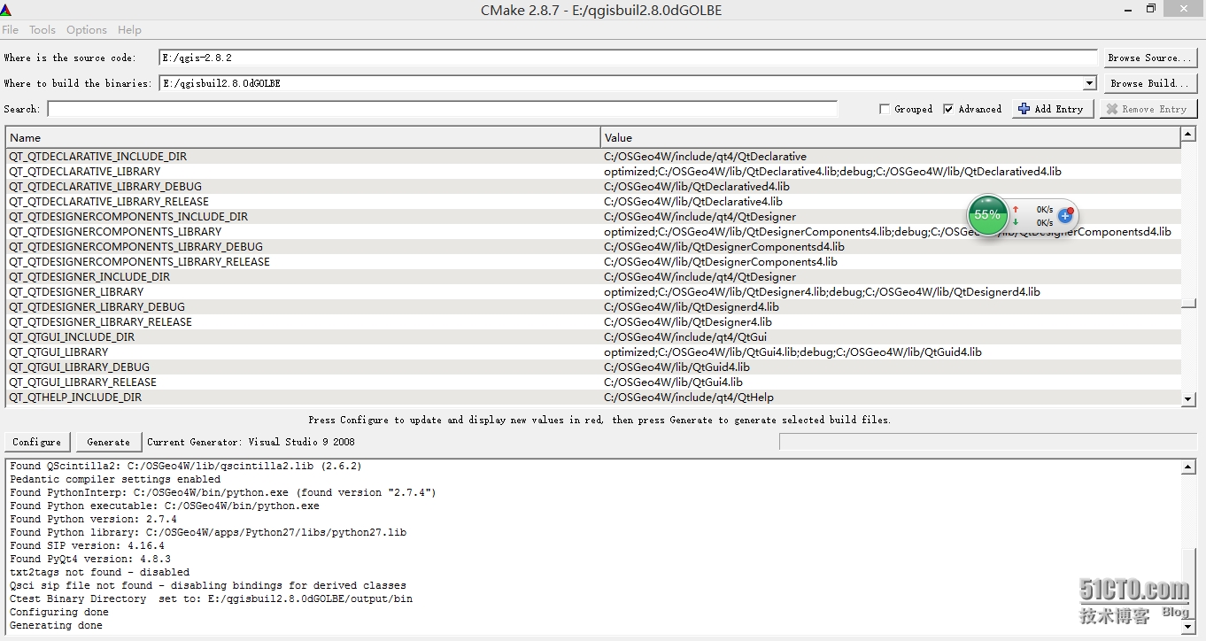This screenshot has width=1206, height=641.
Task: Open the Options menu
Action: pyautogui.click(x=86, y=29)
